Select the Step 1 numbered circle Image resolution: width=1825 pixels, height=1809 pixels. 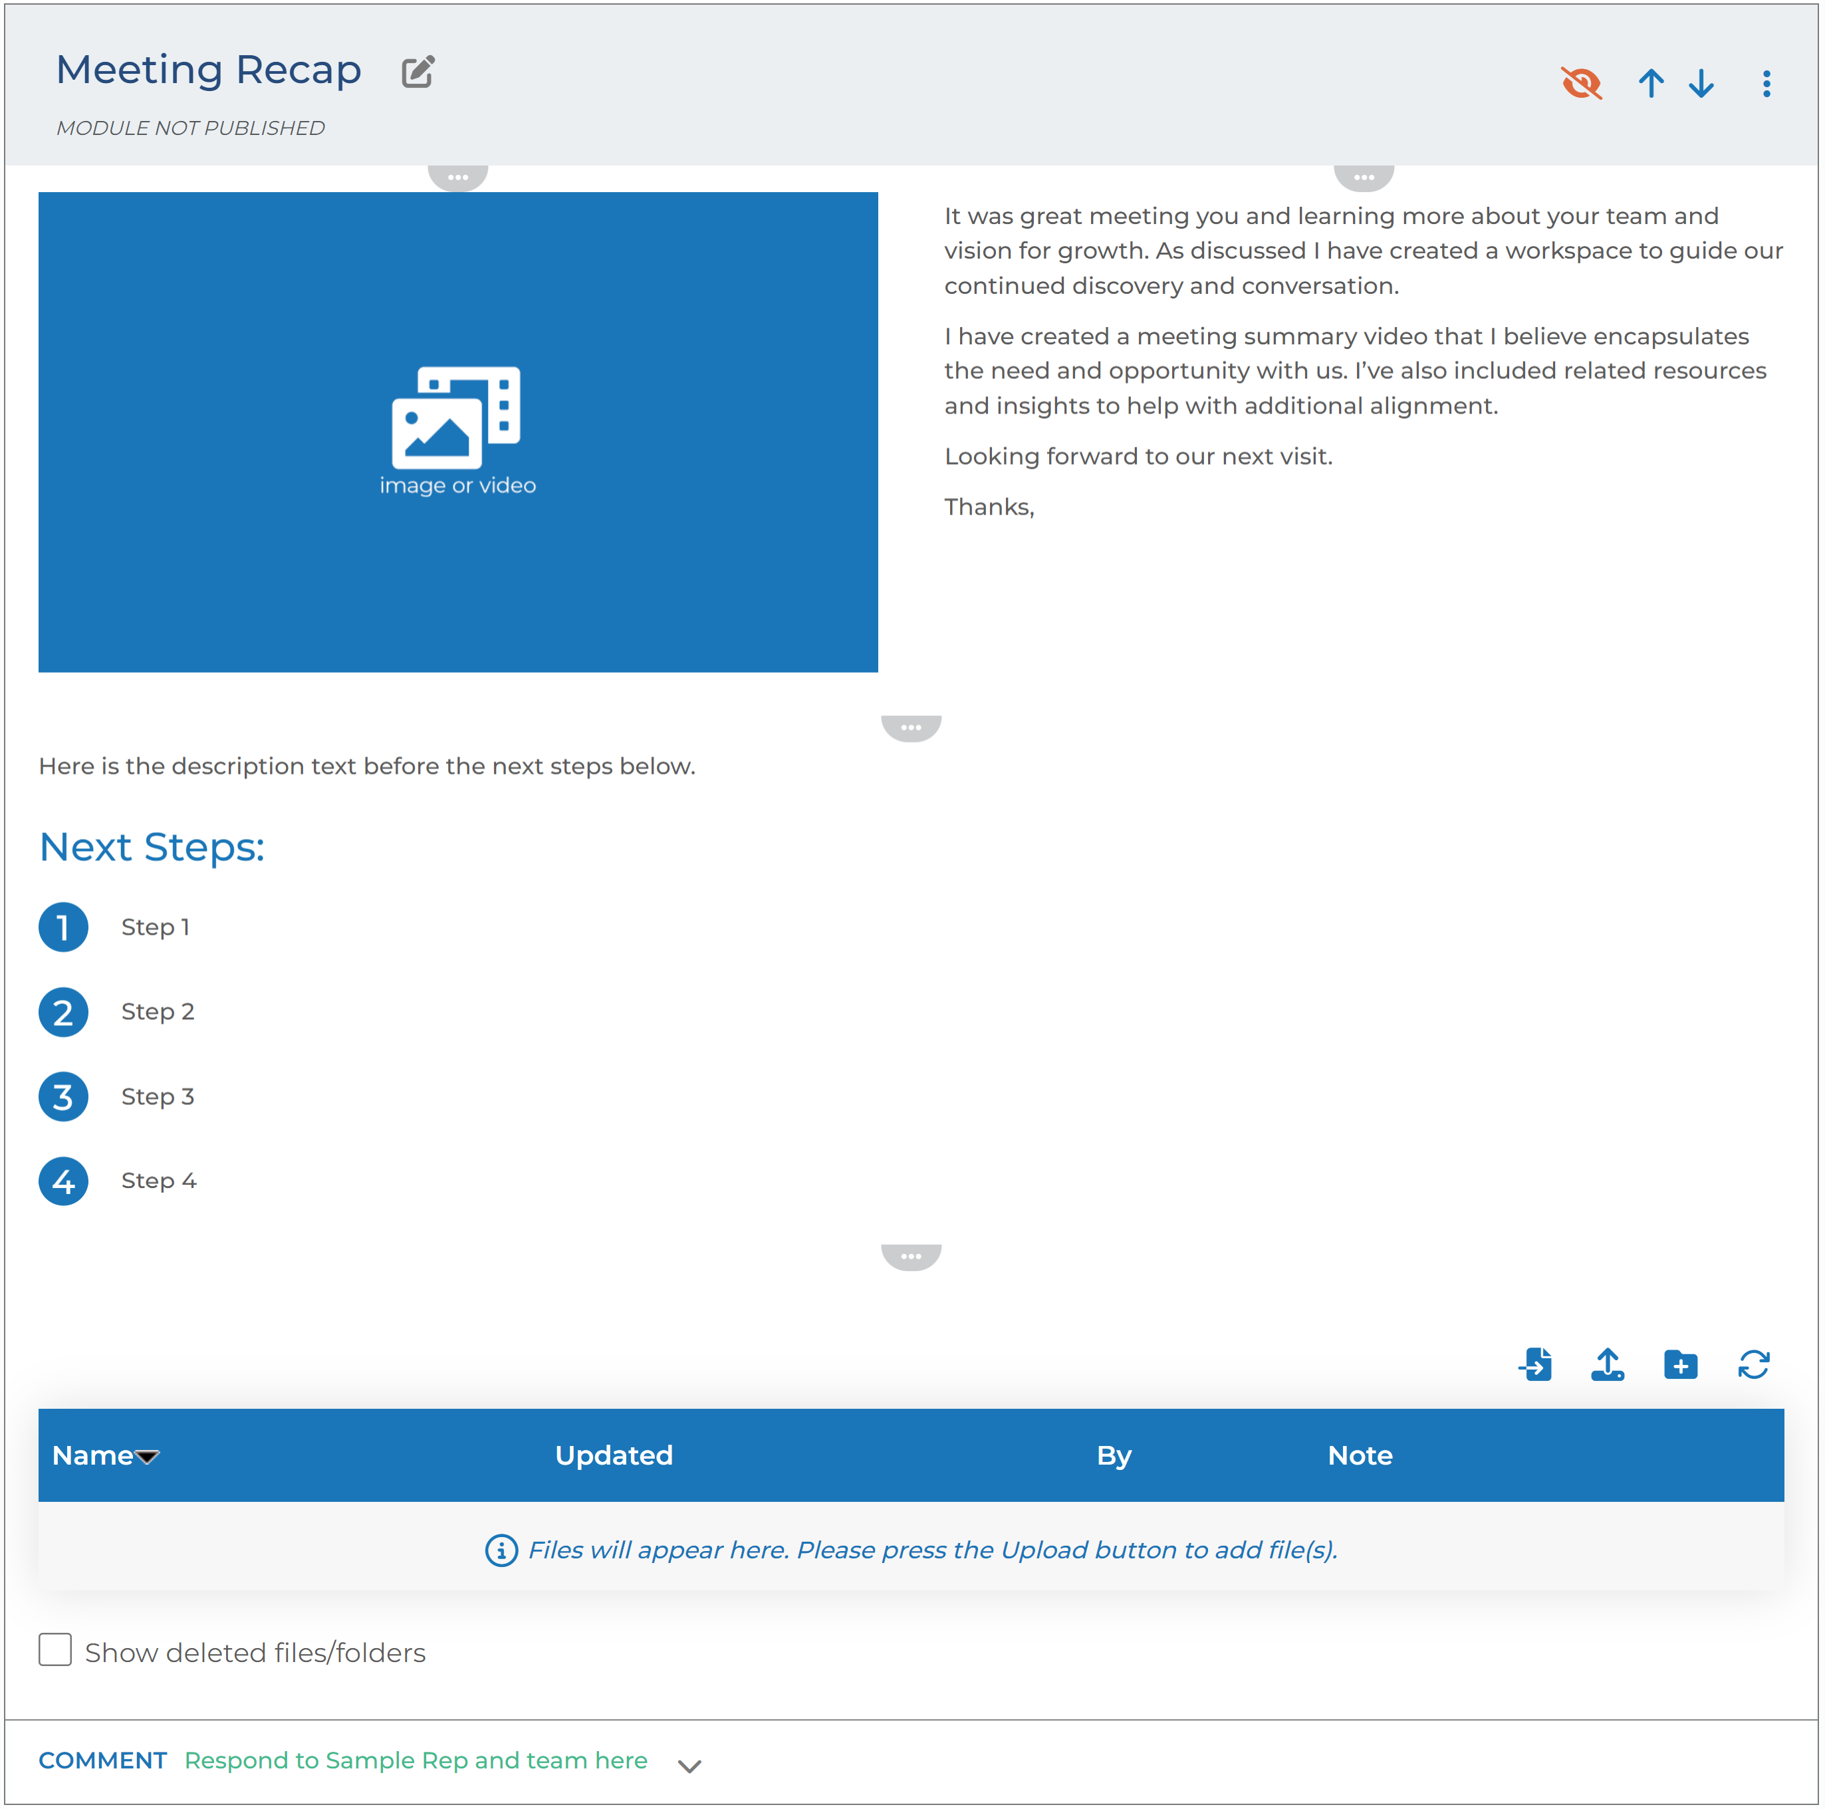[63, 927]
